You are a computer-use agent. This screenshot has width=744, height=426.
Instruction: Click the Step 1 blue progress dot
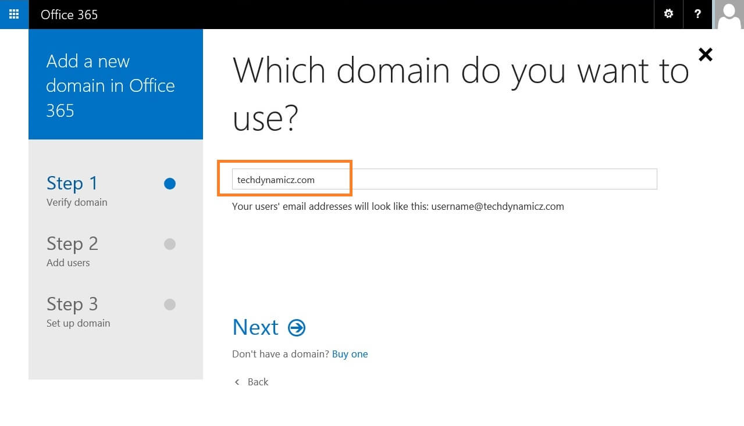pyautogui.click(x=170, y=184)
